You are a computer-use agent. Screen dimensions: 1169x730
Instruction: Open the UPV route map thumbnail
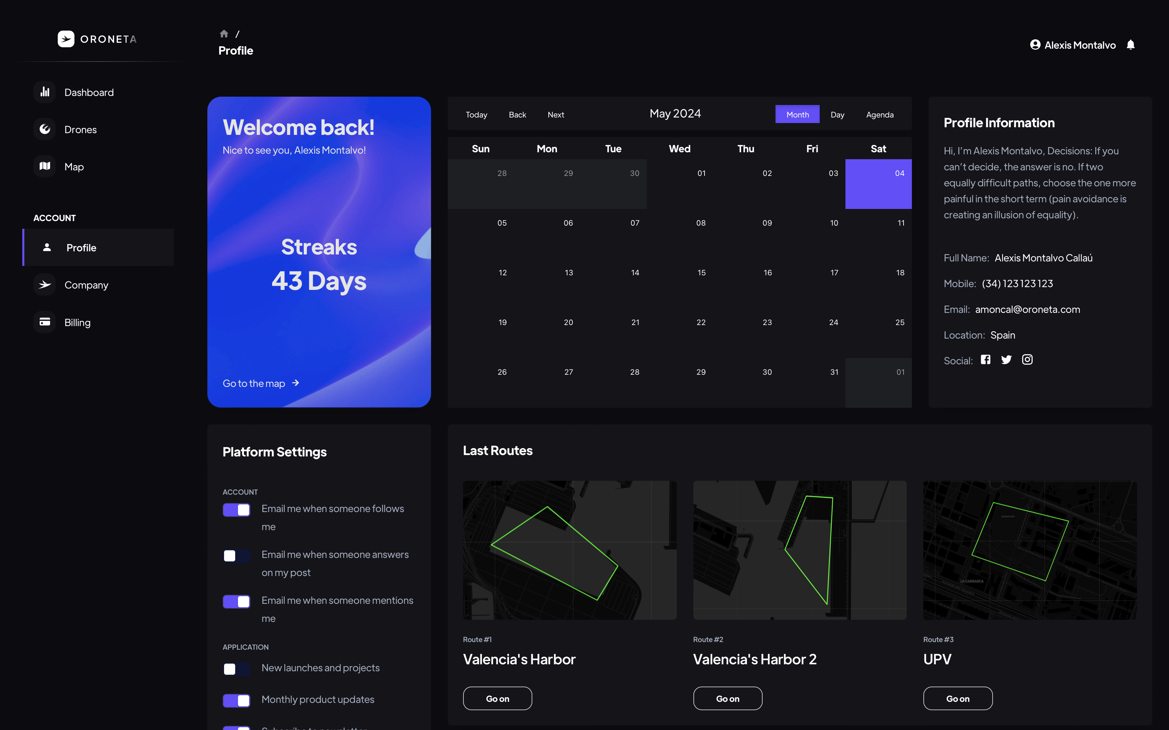(x=1029, y=550)
